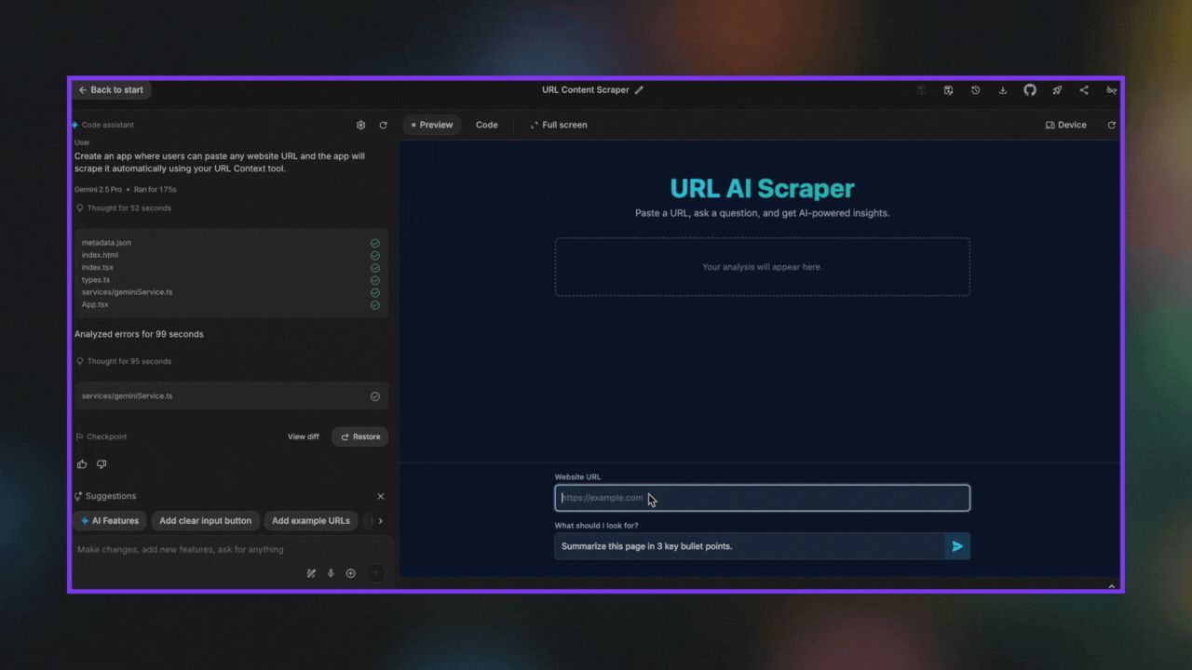The height and width of the screenshot is (670, 1192).
Task: Click the check icon next to App.tsx
Action: click(x=375, y=304)
